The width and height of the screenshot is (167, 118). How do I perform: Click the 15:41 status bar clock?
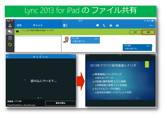[81, 21]
